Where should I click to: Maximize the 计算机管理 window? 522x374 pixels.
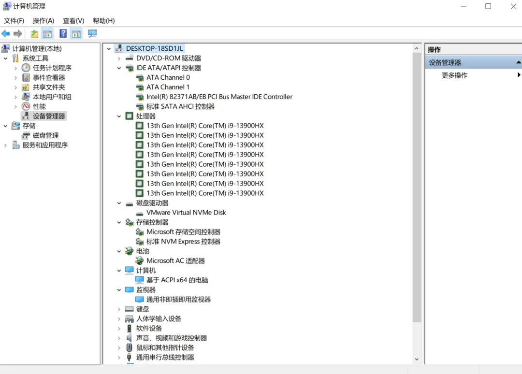pos(488,6)
